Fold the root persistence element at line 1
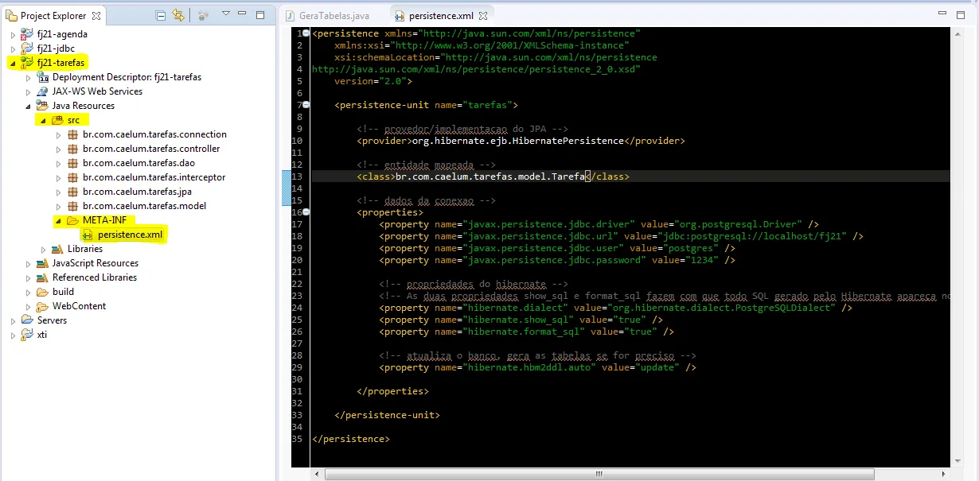The width and height of the screenshot is (979, 481). (306, 33)
